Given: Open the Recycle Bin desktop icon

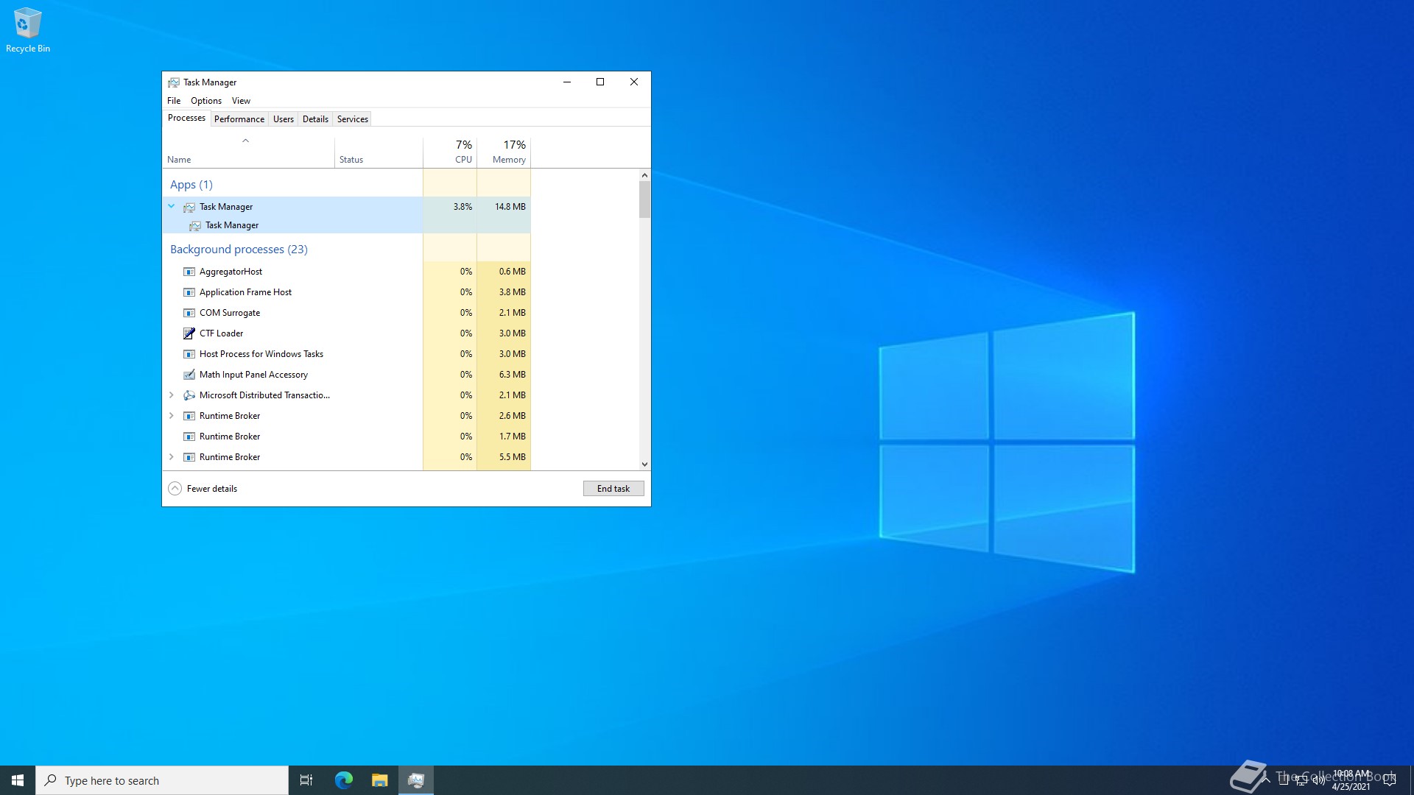Looking at the screenshot, I should point(28,30).
